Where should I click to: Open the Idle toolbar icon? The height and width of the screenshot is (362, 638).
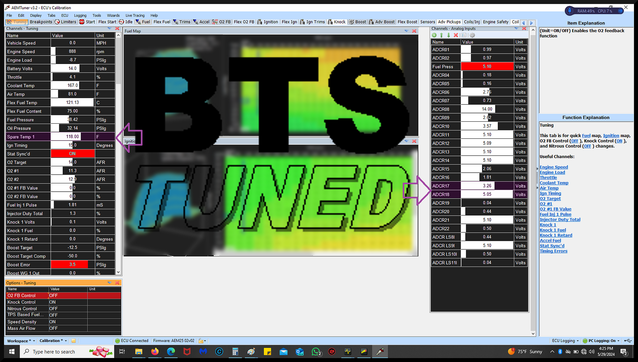pos(126,22)
